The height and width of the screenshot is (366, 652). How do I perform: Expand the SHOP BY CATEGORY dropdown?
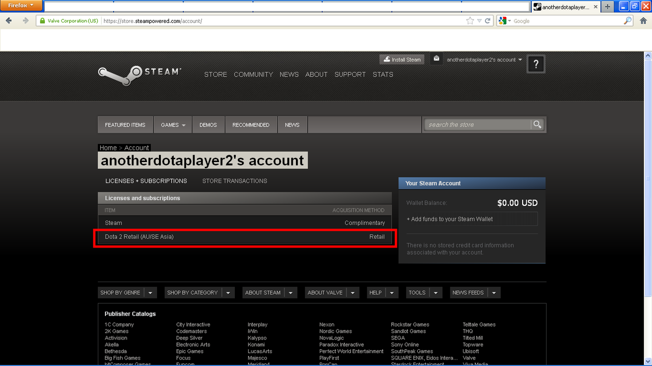pos(199,292)
